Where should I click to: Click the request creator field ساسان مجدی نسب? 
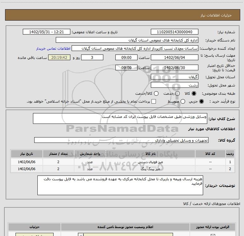pyautogui.click(x=135, y=48)
